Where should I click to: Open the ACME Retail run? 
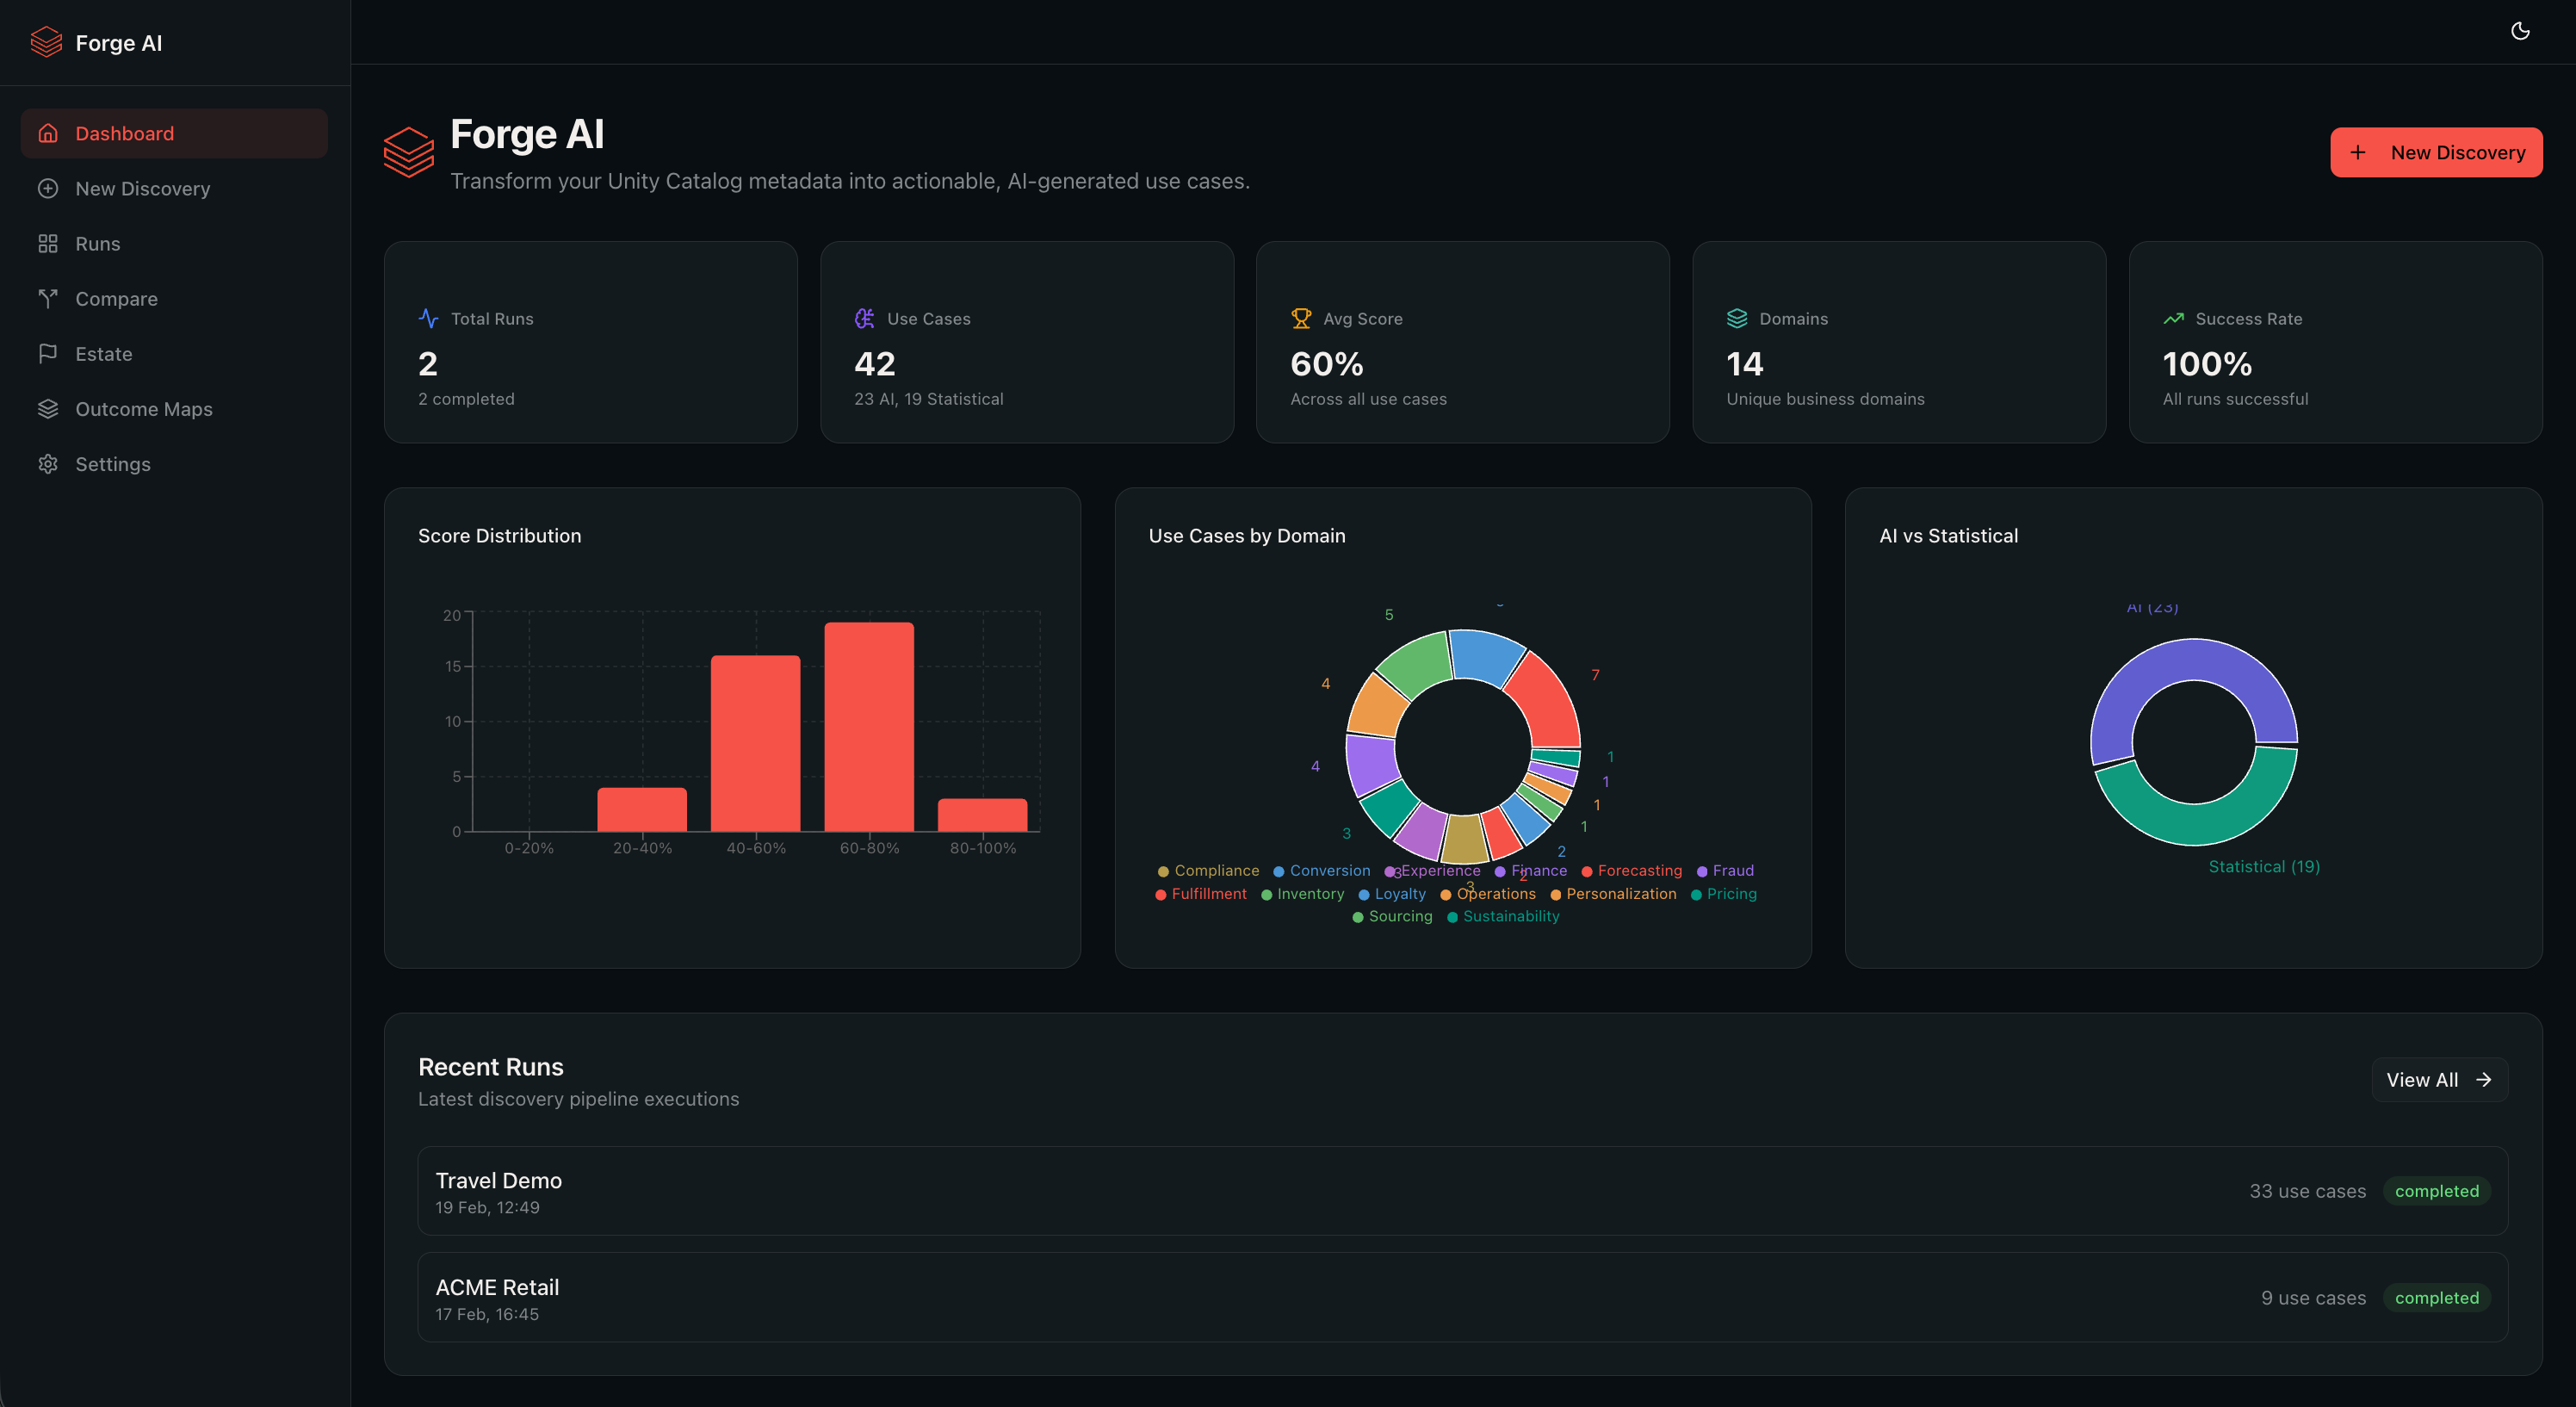(x=1462, y=1297)
